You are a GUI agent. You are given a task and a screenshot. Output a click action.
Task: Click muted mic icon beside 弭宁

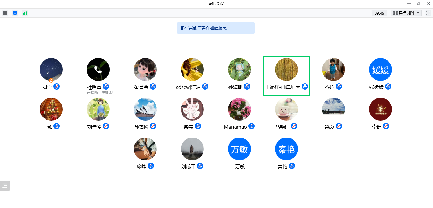tap(57, 86)
